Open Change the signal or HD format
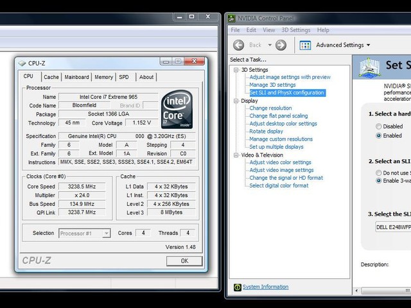This screenshot has width=411, height=308. pyautogui.click(x=286, y=178)
